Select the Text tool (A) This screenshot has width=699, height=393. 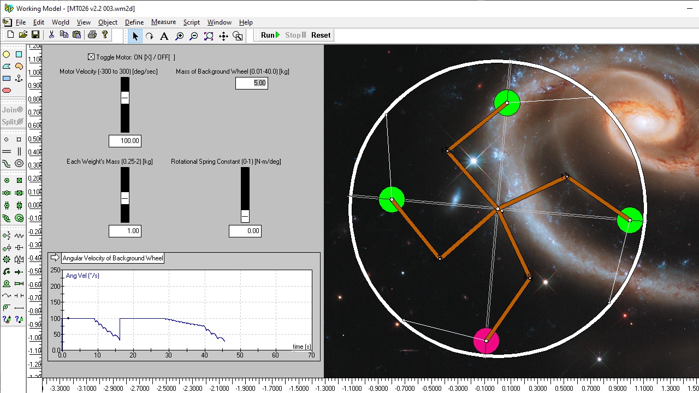click(164, 36)
